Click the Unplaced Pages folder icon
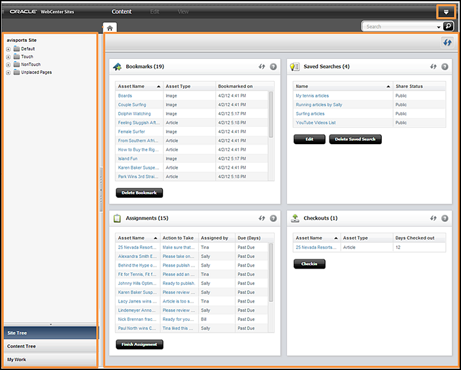 [16, 72]
